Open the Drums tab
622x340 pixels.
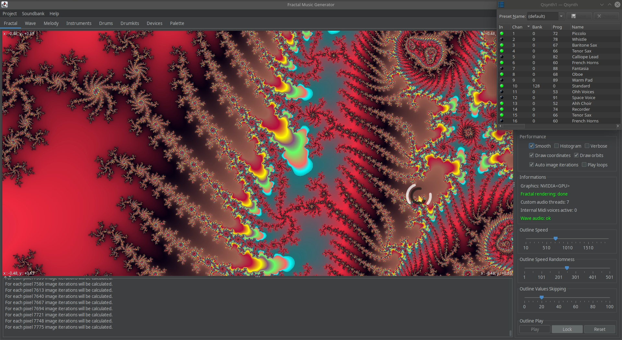pyautogui.click(x=106, y=23)
